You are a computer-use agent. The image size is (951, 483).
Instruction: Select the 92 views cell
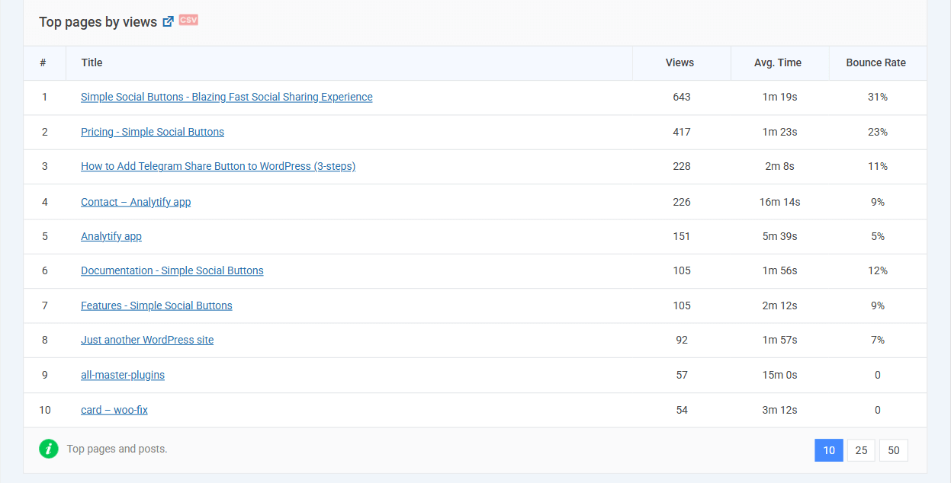coord(681,341)
